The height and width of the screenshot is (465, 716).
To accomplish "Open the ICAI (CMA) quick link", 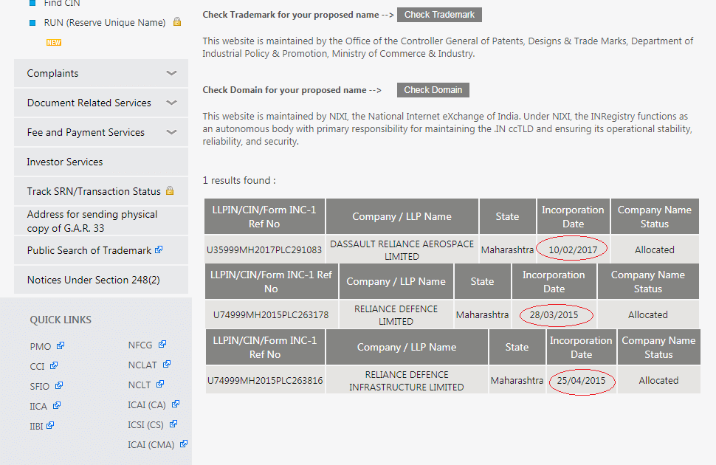I will pyautogui.click(x=151, y=445).
